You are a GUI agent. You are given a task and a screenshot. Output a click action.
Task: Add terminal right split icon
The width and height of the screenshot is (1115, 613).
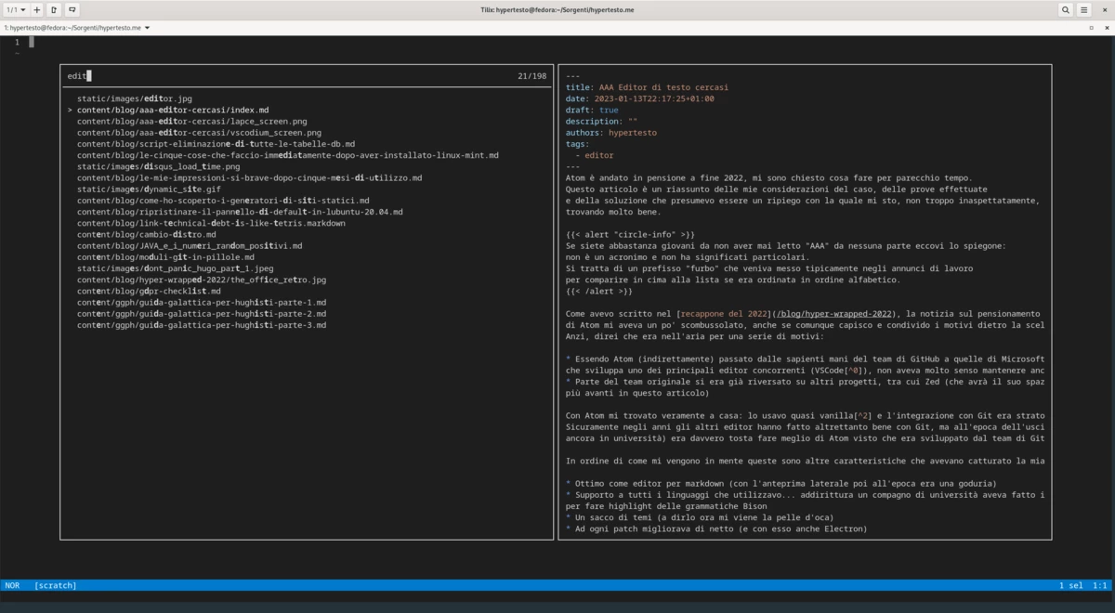55,9
